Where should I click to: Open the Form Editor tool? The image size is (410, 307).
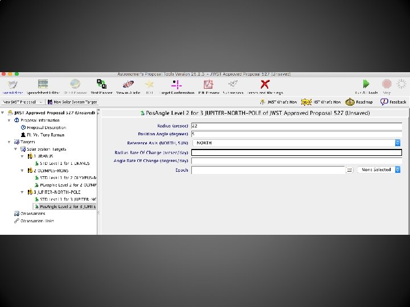(x=13, y=87)
